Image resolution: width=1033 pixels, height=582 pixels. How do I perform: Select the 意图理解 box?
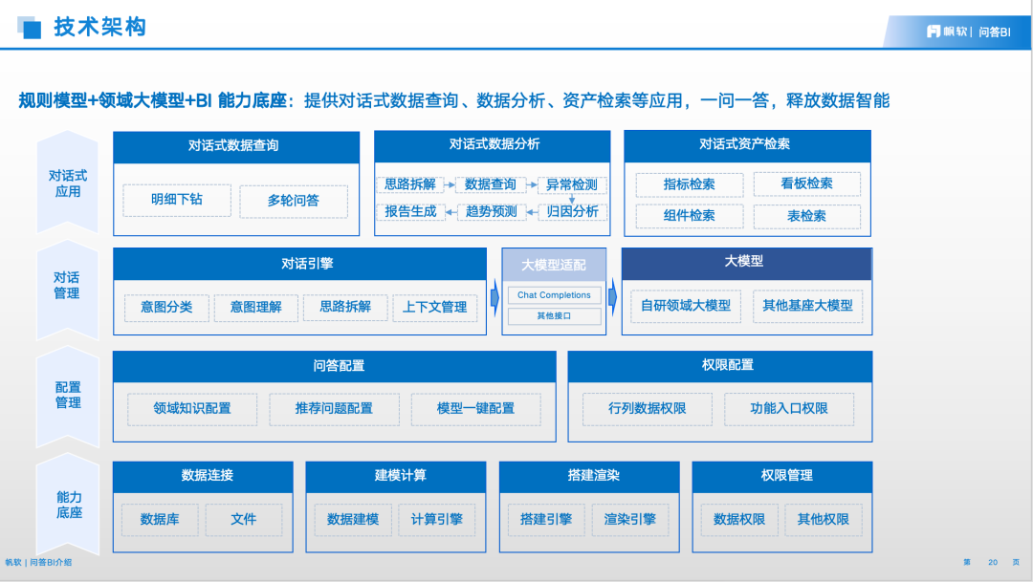tap(256, 308)
